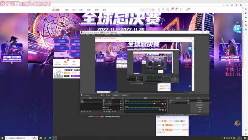Image resolution: width=248 pixels, height=140 pixels.
Task: Click 停止推流 button in OBS controls
Action: (x=199, y=100)
